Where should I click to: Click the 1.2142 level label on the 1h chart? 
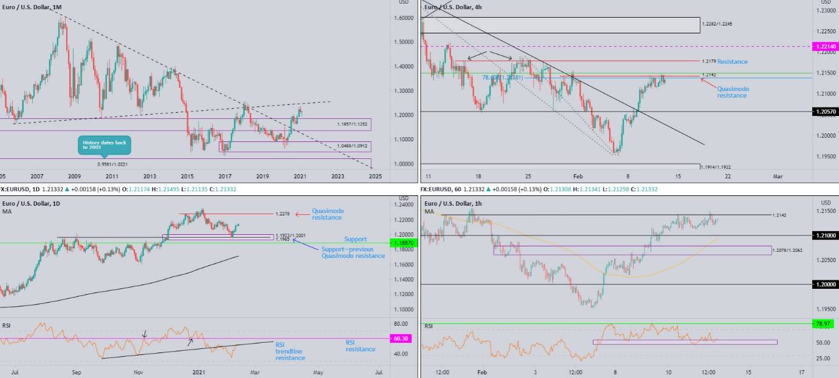[x=779, y=215]
